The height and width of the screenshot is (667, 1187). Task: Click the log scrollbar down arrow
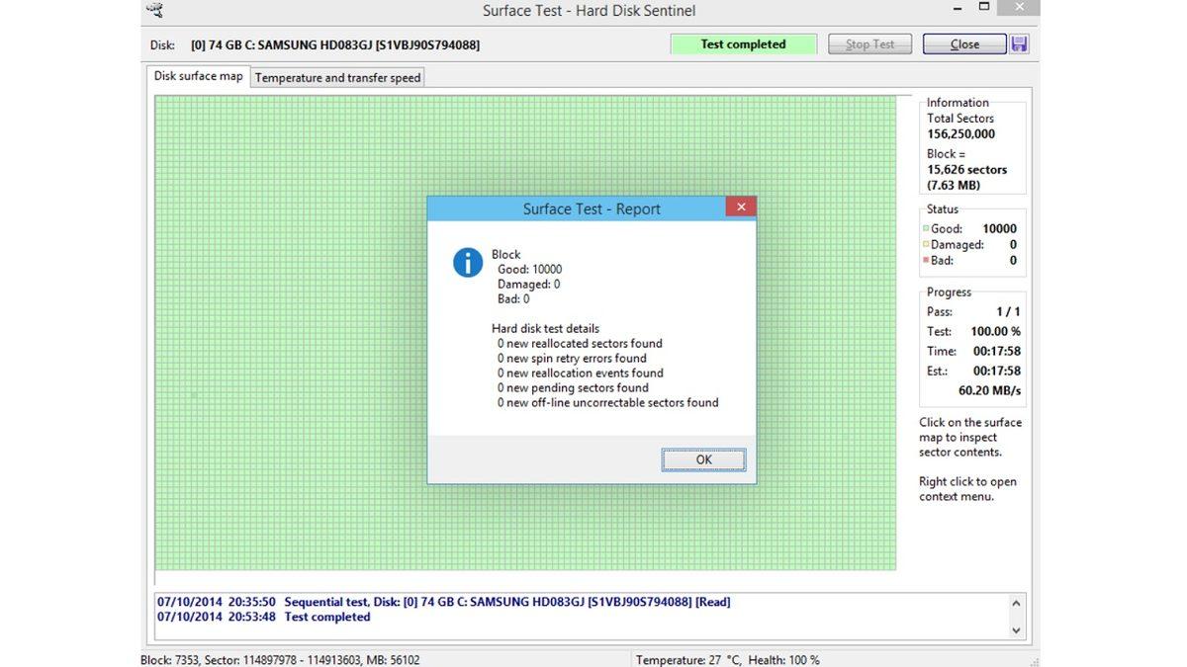tap(1017, 629)
